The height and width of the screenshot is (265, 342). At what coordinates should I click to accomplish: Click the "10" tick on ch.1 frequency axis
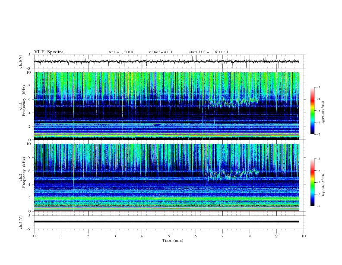[29, 72]
